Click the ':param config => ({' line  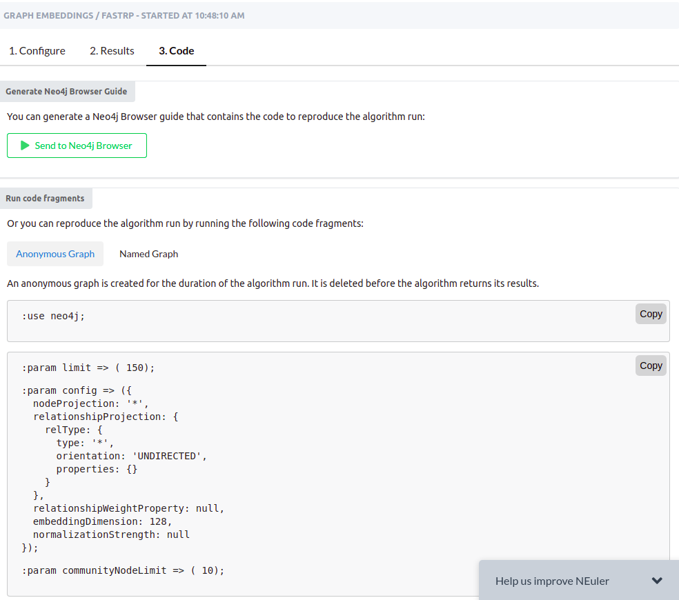point(77,390)
